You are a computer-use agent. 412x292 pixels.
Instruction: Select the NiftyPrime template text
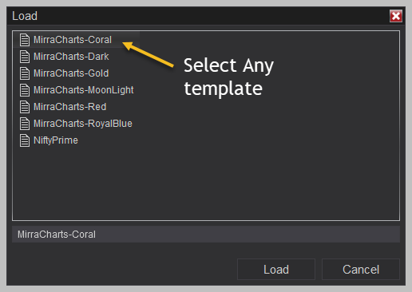click(56, 140)
